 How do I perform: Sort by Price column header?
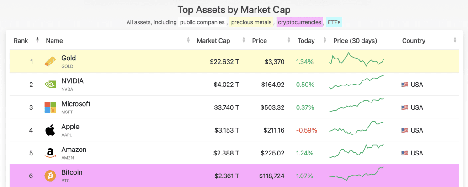[260, 41]
